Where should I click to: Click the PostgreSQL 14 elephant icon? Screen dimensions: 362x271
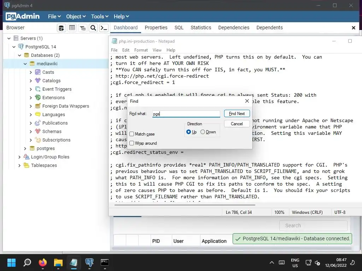click(21, 47)
